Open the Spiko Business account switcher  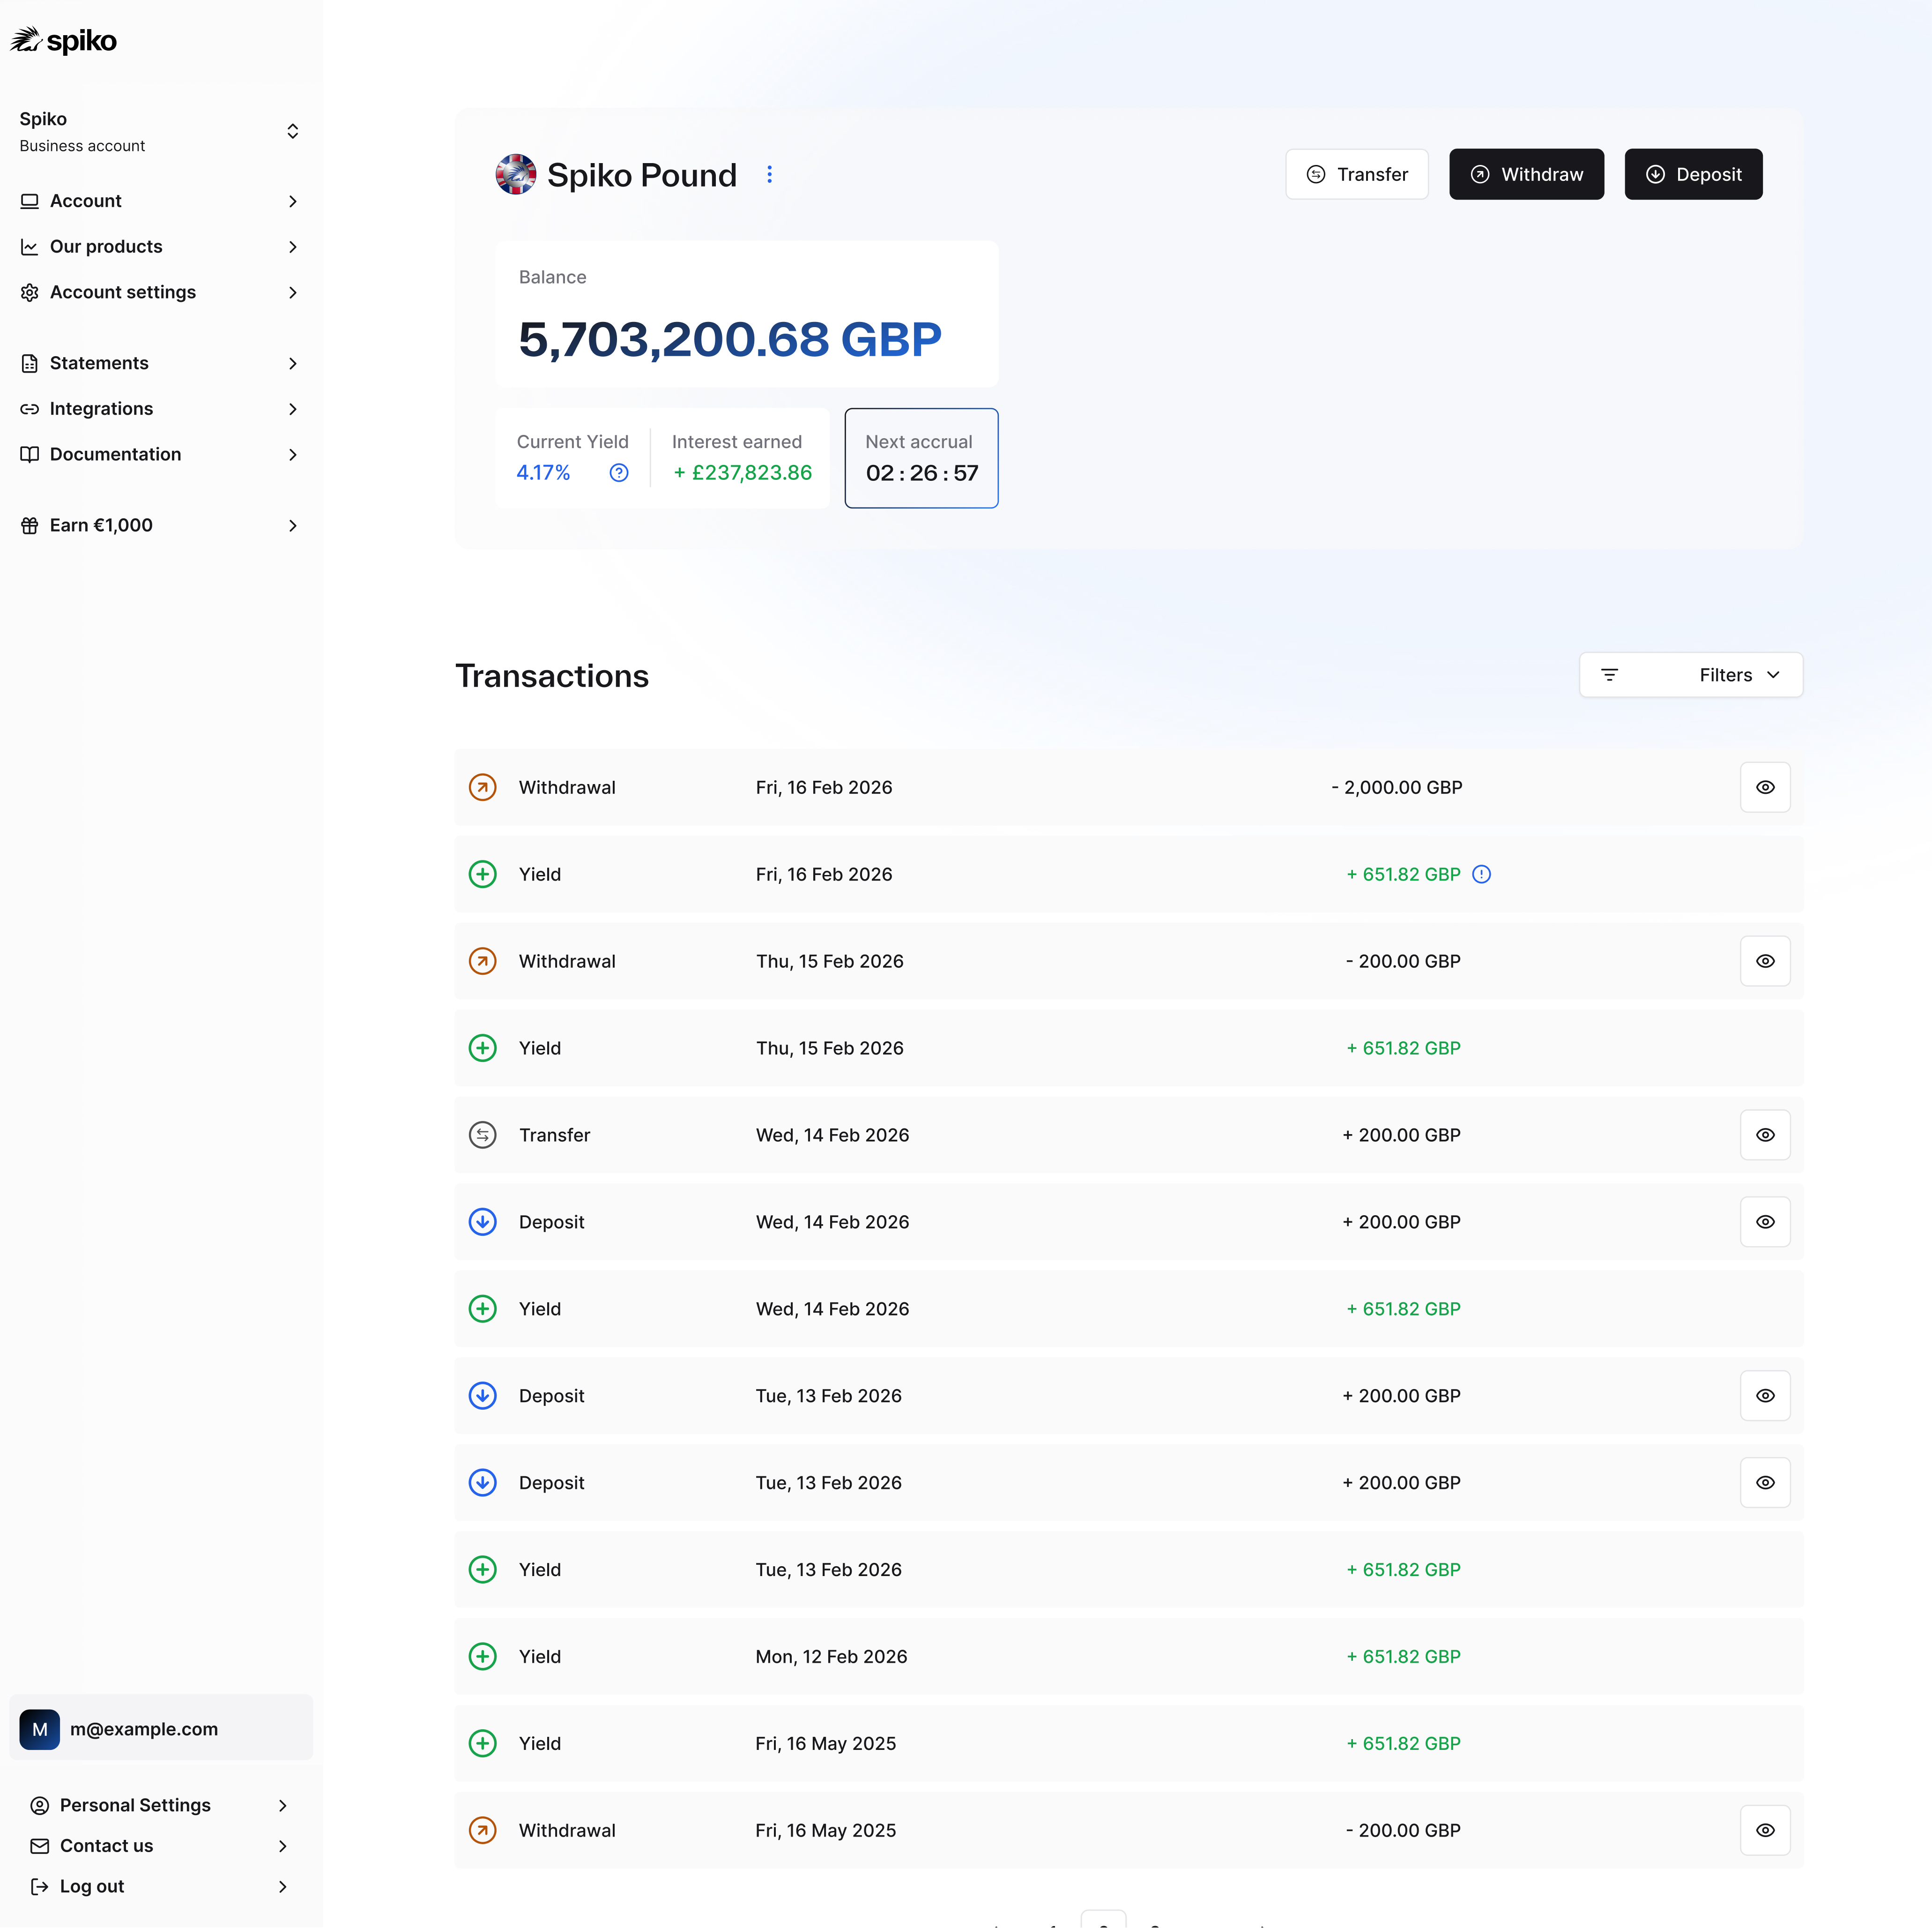[161, 132]
